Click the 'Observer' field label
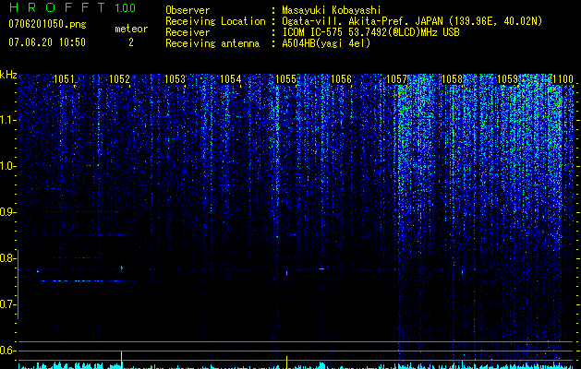This screenshot has height=369, width=581. [x=188, y=10]
